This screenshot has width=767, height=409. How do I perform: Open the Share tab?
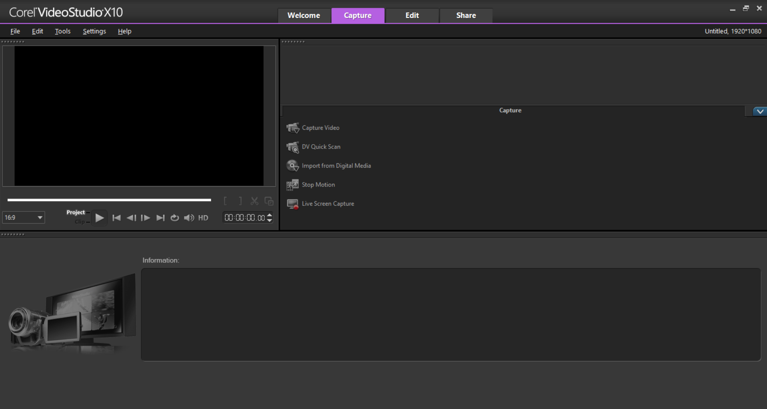[466, 16]
